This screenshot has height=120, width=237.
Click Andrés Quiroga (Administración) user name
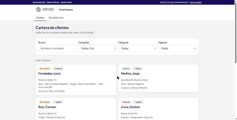174,2
